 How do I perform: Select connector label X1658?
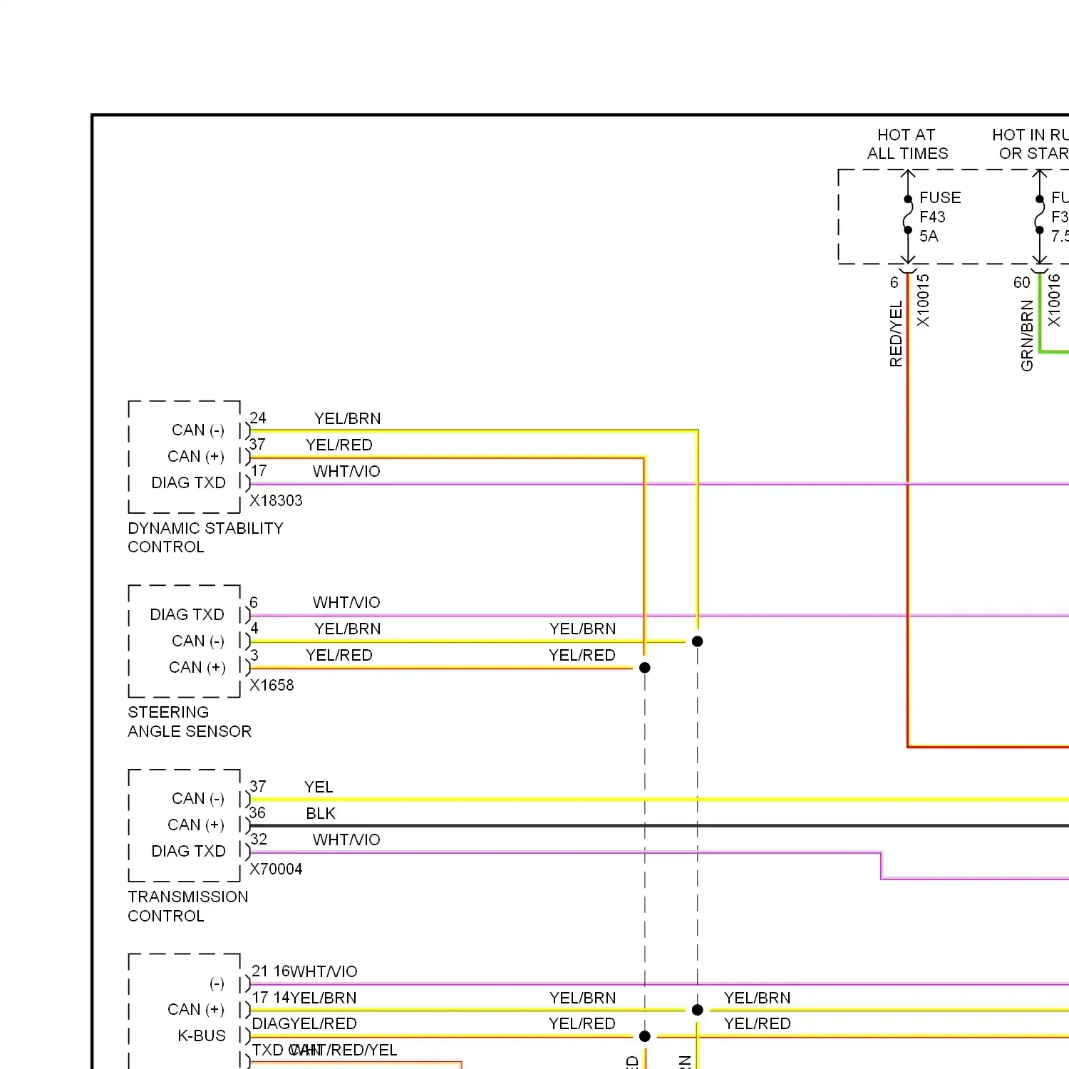[x=272, y=685]
